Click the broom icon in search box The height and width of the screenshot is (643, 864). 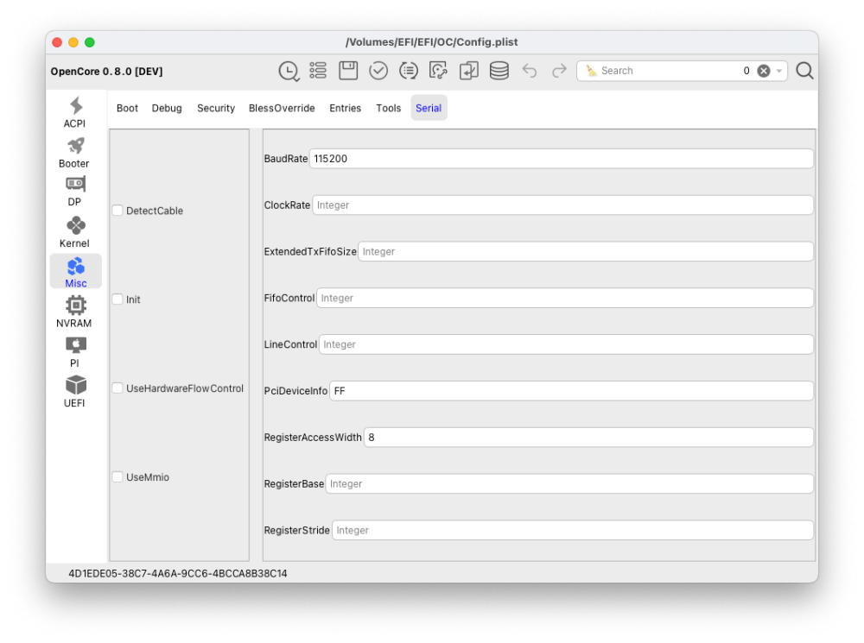[591, 71]
